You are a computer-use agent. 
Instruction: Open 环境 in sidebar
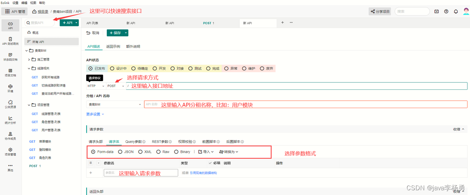tap(10, 88)
